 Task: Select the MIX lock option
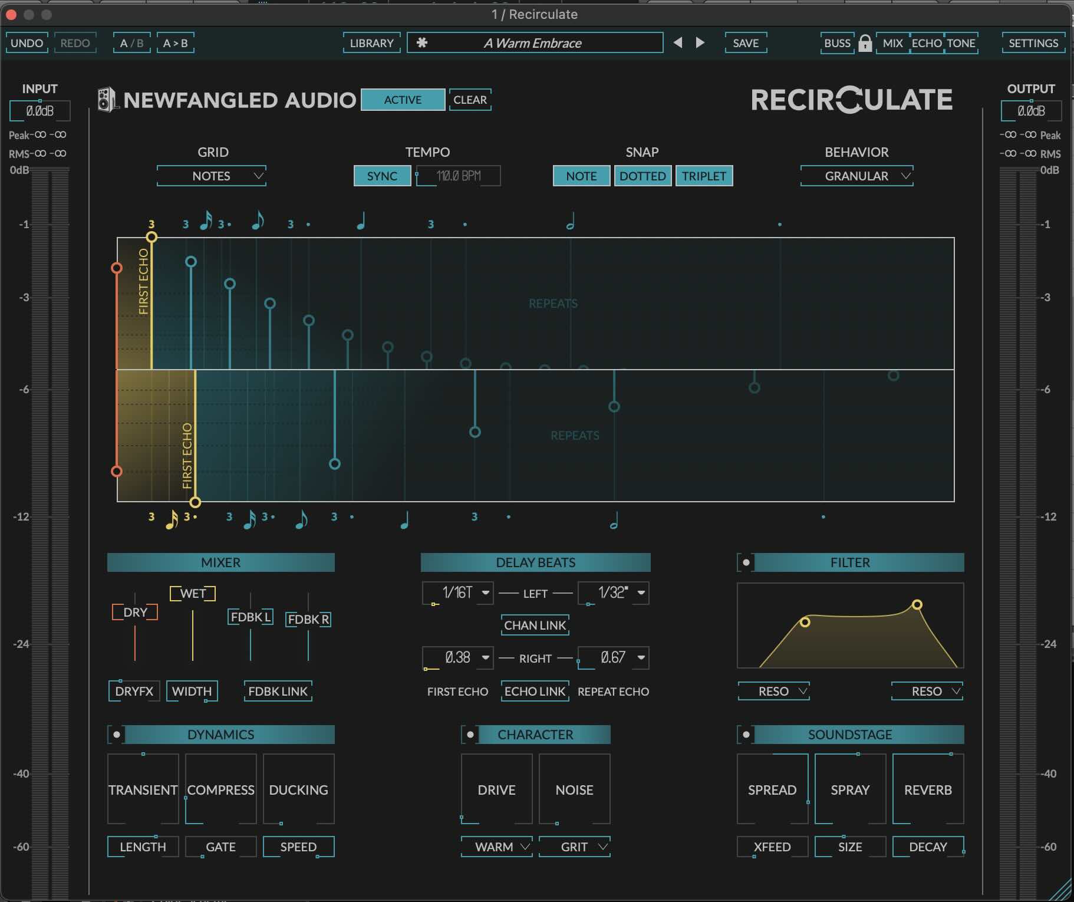click(x=892, y=43)
